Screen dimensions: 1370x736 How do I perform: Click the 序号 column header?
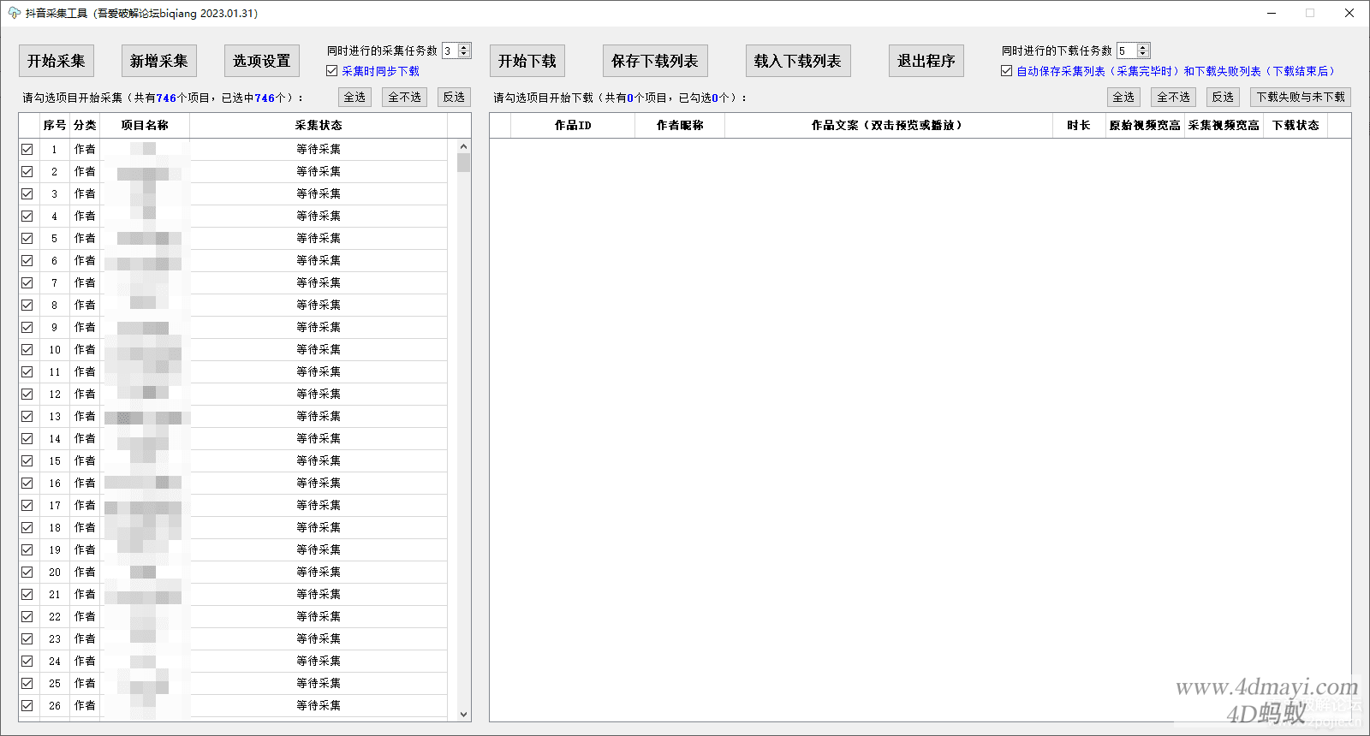[x=55, y=125]
